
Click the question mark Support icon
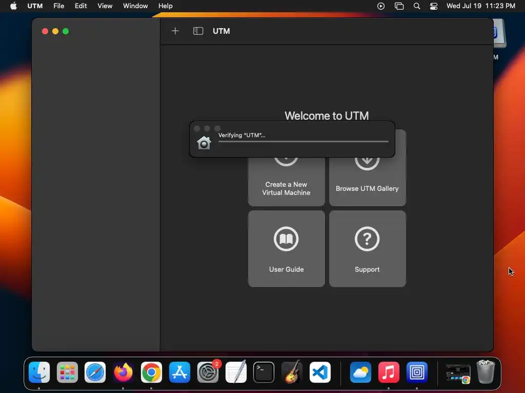[367, 238]
